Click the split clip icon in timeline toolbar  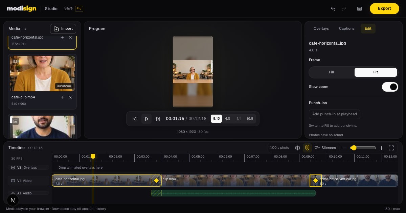(297, 148)
